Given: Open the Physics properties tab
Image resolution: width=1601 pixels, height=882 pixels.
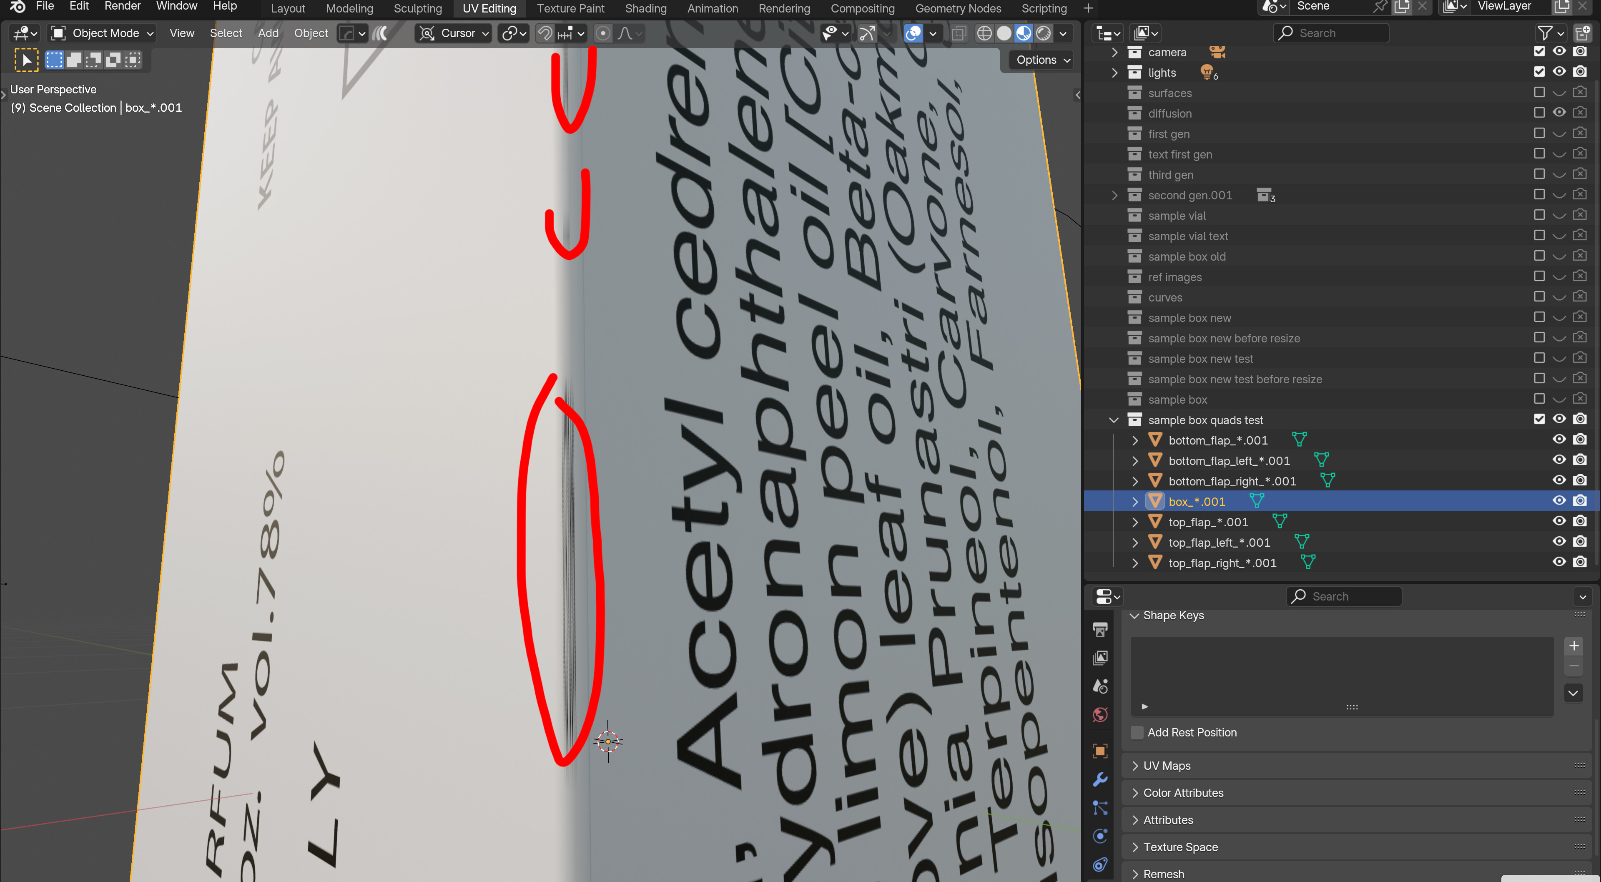Looking at the screenshot, I should (1099, 836).
